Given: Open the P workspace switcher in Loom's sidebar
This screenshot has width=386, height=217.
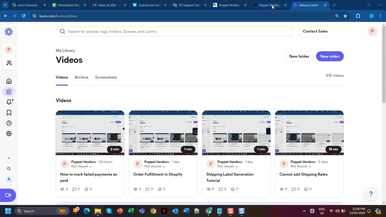Looking at the screenshot, I should pyautogui.click(x=9, y=50).
